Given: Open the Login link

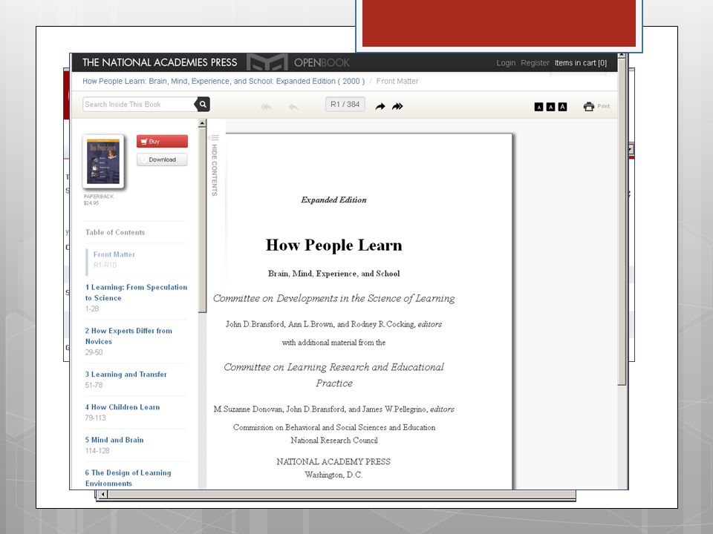Looking at the screenshot, I should pyautogui.click(x=506, y=62).
